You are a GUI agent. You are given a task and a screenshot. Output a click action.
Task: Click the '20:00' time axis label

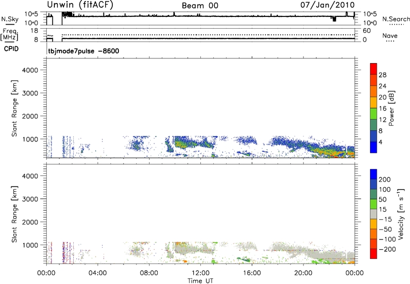(x=303, y=273)
